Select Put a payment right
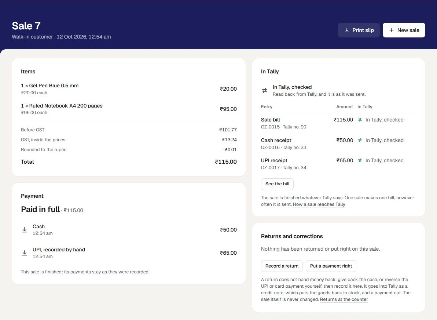Screen dimensions: 437x320 [331, 266]
